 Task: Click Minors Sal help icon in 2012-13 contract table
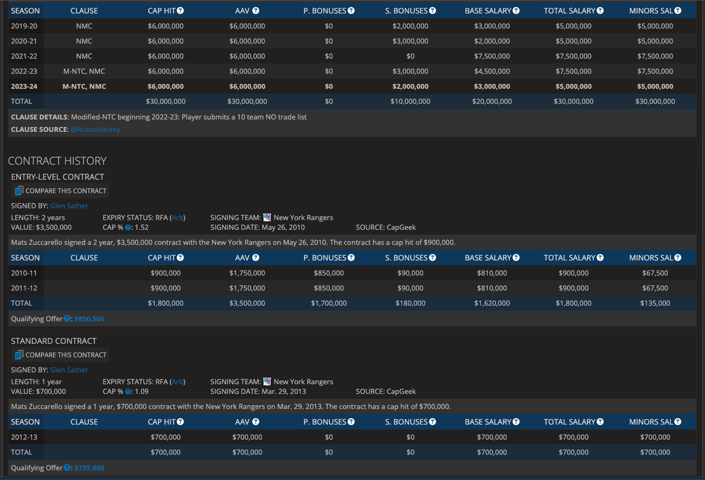point(678,422)
